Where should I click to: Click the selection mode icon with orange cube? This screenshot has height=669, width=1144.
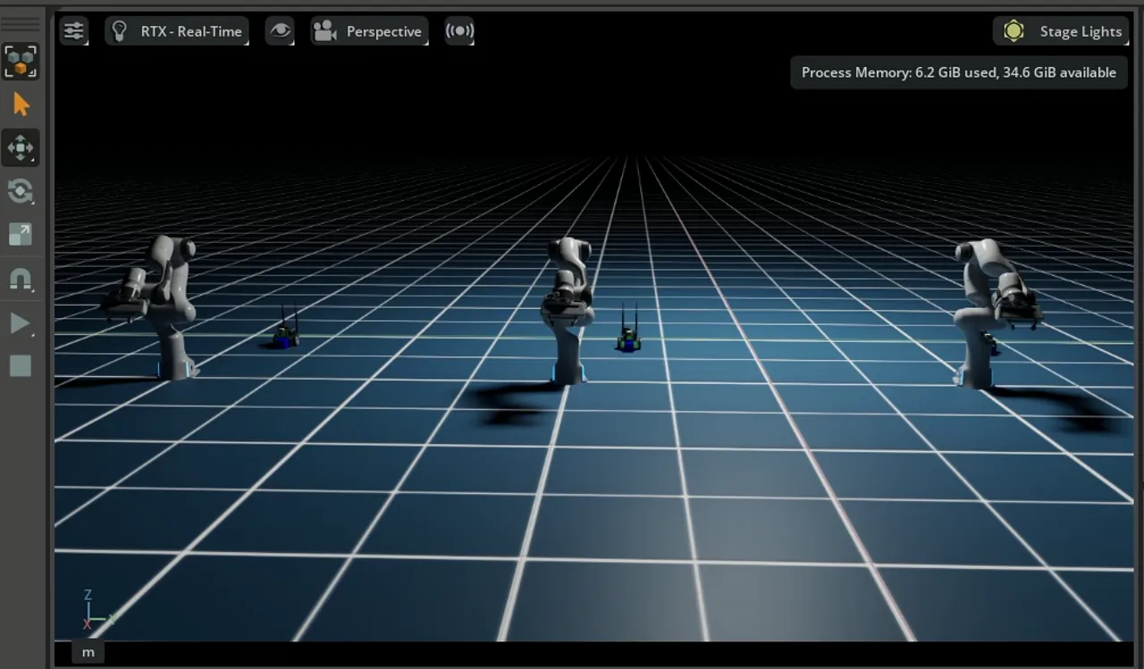[21, 62]
